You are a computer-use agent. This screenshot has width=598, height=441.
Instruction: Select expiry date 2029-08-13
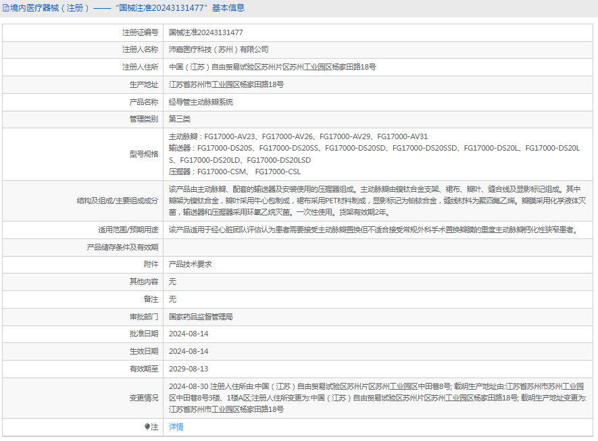(x=189, y=369)
